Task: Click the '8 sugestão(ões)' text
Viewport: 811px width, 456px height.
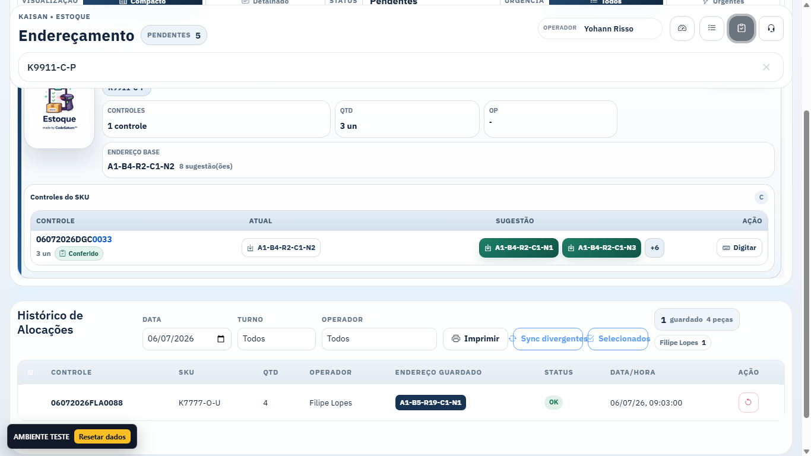Action: pyautogui.click(x=206, y=166)
